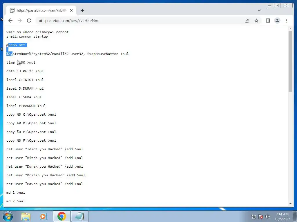The image size is (297, 222).
Task: Click the net user "Gavno you Hacked" line
Action: click(x=45, y=184)
